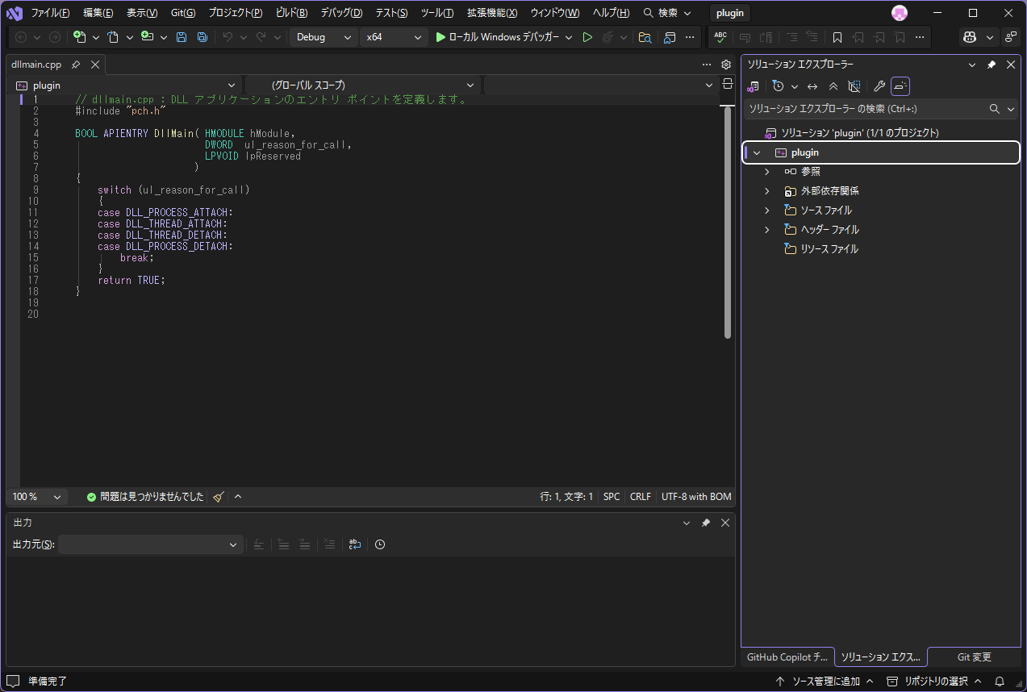Expand the 外部依存関係 node
Screen dimensions: 1027x692
click(x=767, y=191)
